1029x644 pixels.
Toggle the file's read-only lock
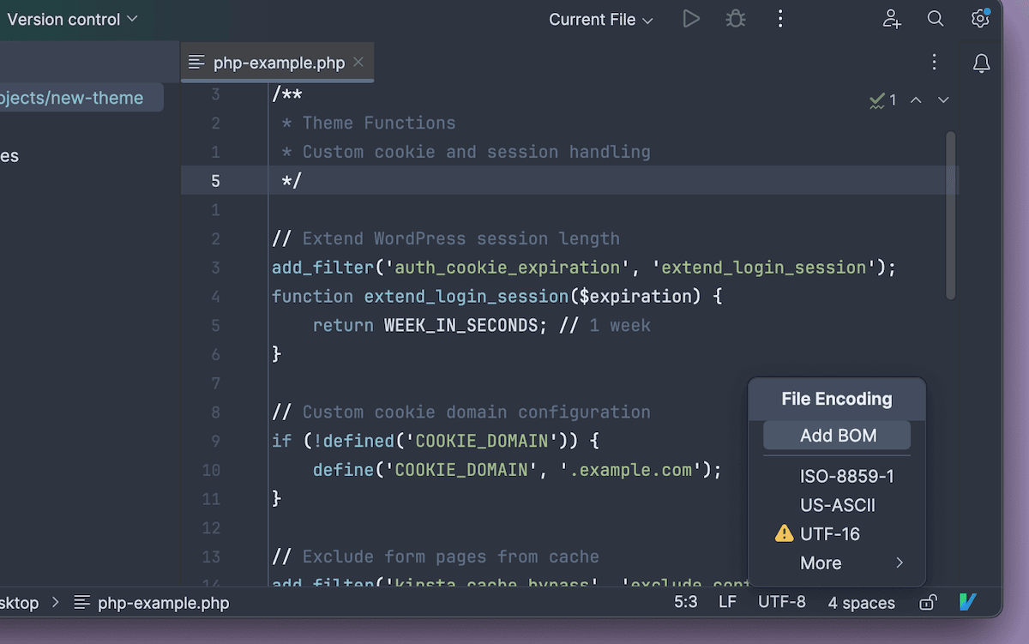click(x=927, y=602)
